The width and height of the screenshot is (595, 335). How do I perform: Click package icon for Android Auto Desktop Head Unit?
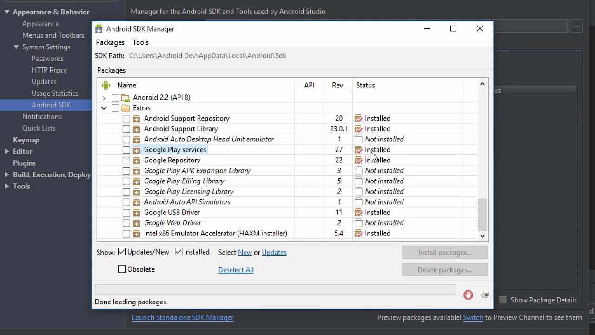(x=137, y=140)
